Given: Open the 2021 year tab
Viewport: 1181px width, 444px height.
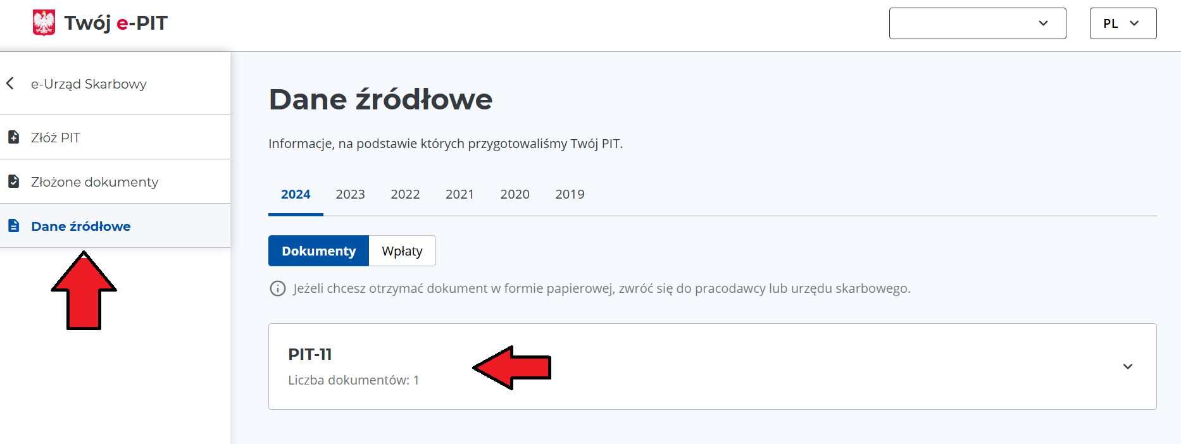Looking at the screenshot, I should [x=459, y=194].
